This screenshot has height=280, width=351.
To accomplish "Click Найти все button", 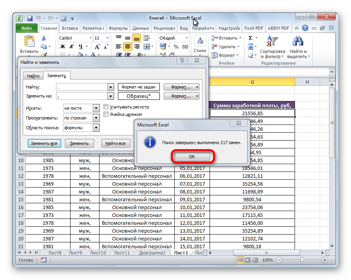I will tap(116, 143).
